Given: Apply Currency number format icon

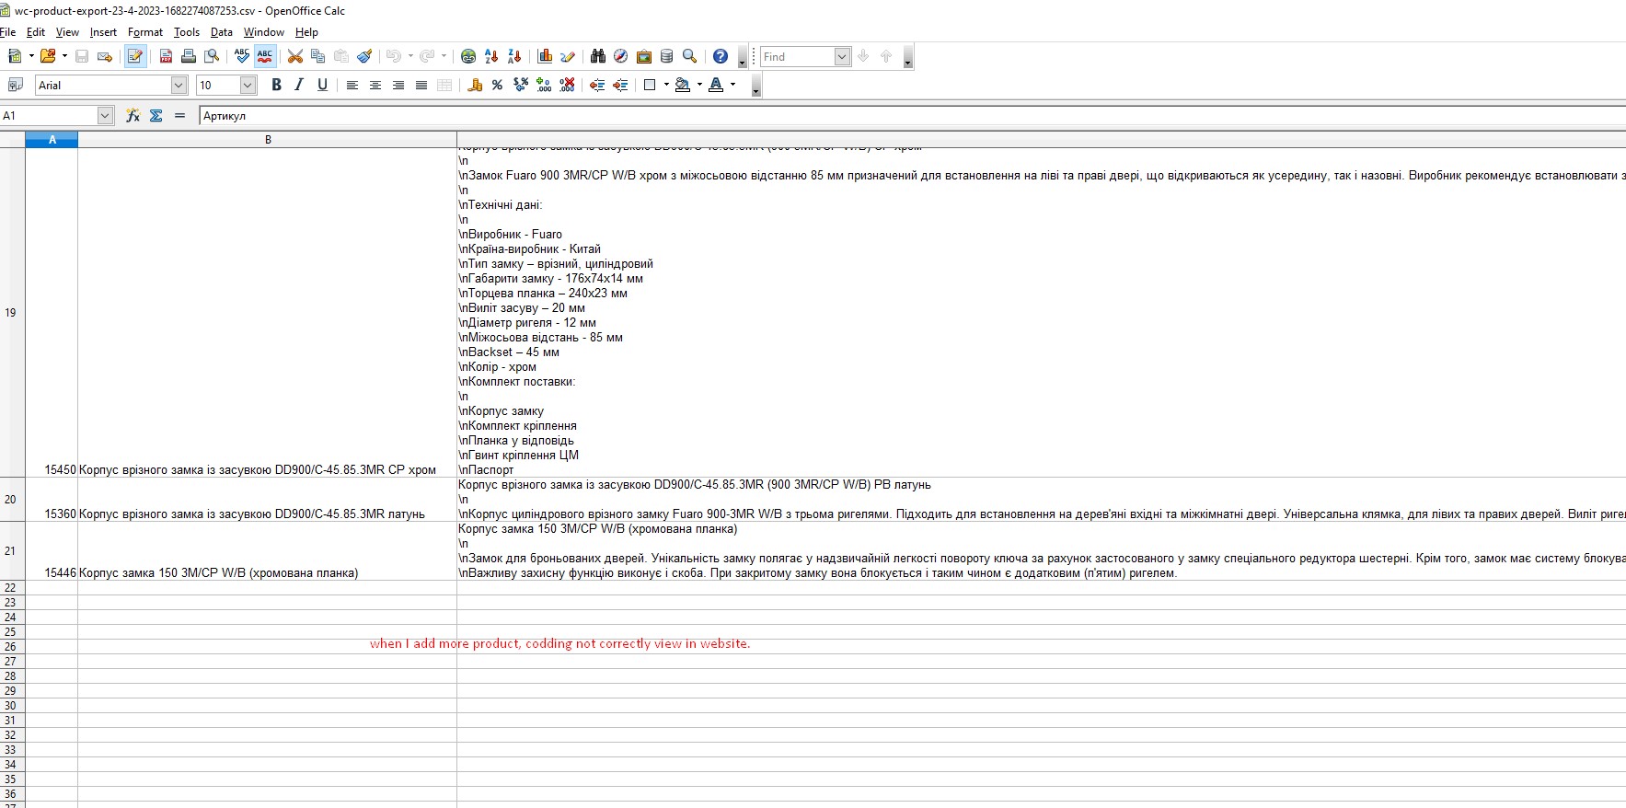Looking at the screenshot, I should (x=475, y=85).
